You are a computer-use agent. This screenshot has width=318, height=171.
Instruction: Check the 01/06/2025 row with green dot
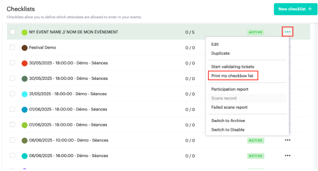click(12, 124)
